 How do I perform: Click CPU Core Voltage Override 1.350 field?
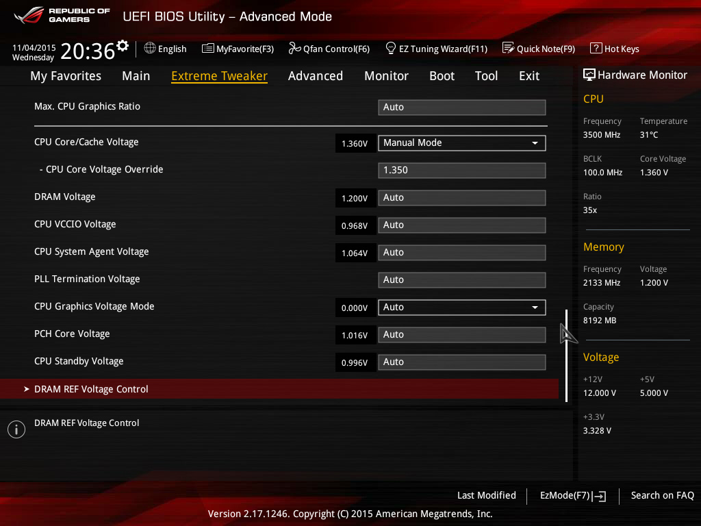point(462,171)
